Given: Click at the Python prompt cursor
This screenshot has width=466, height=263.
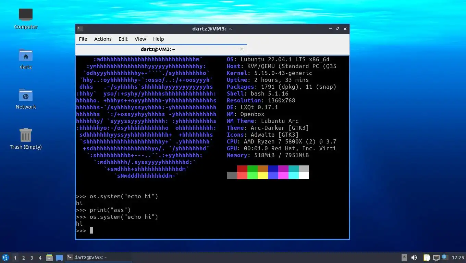Looking at the screenshot, I should pyautogui.click(x=91, y=230).
